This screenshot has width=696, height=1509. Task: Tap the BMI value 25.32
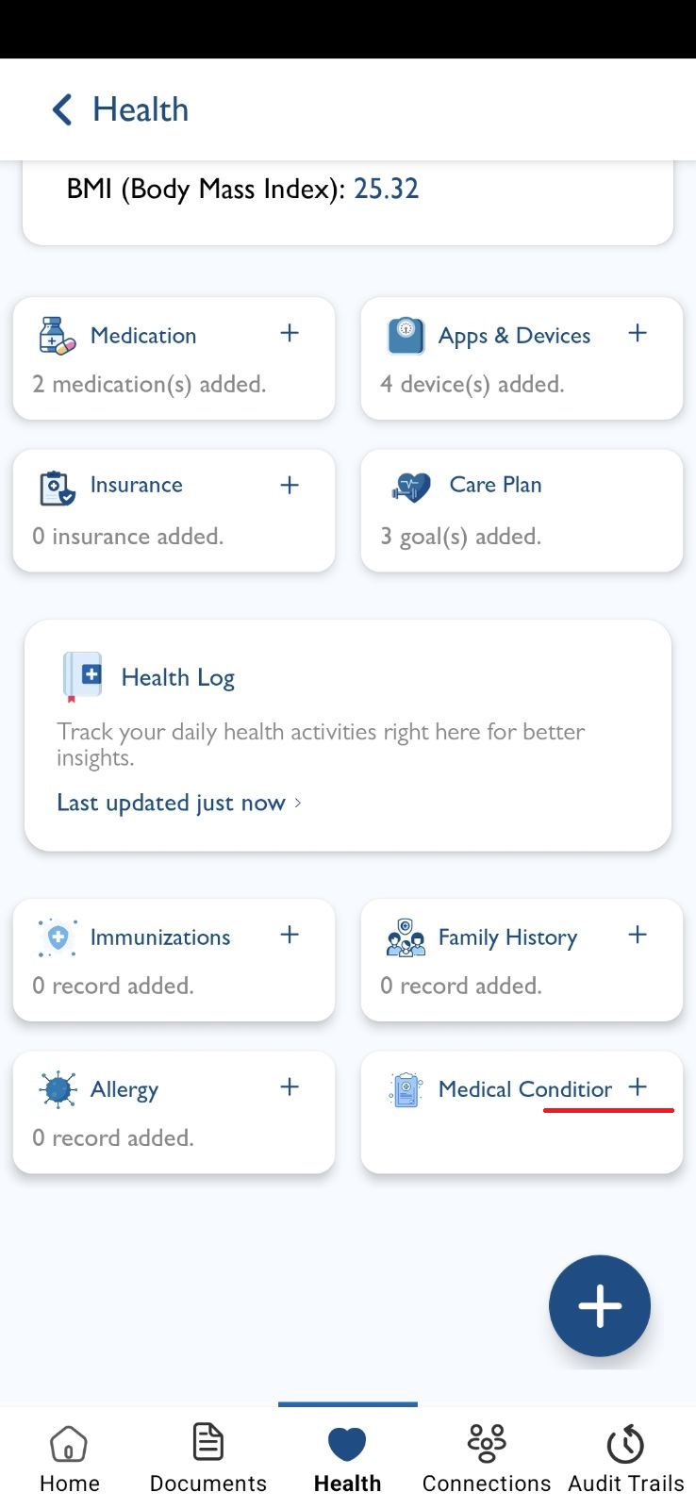386,189
